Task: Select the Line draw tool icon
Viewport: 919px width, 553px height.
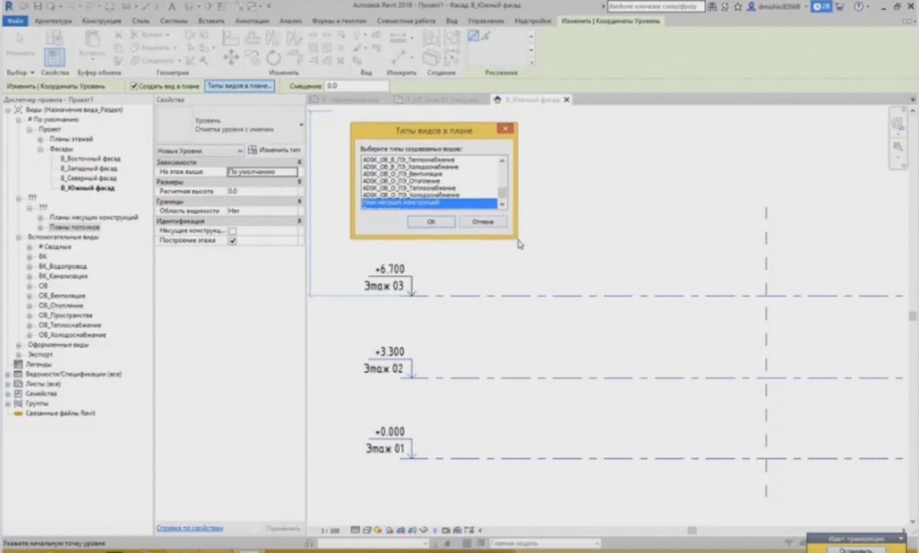Action: [473, 36]
